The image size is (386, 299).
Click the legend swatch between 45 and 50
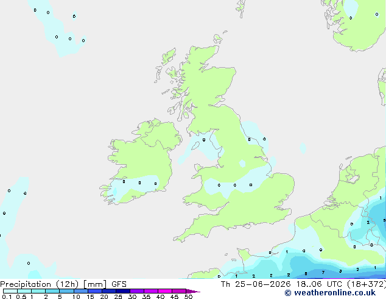pyautogui.click(x=179, y=291)
